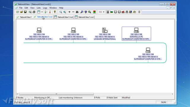The height and width of the screenshot is (107, 190).
Task: Click the blue magnifier discovery icon
Action: [x=82, y=12]
